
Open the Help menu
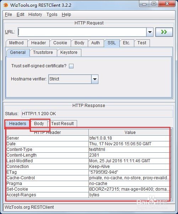[66, 15]
